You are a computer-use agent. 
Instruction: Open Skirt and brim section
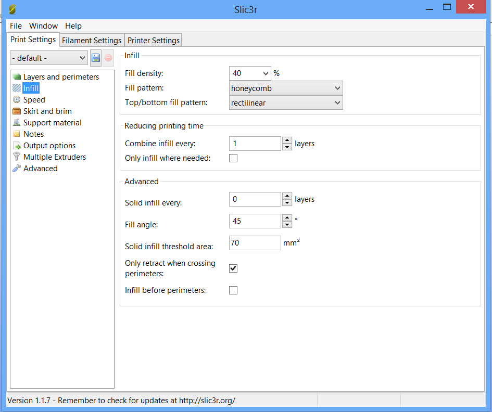tap(47, 111)
